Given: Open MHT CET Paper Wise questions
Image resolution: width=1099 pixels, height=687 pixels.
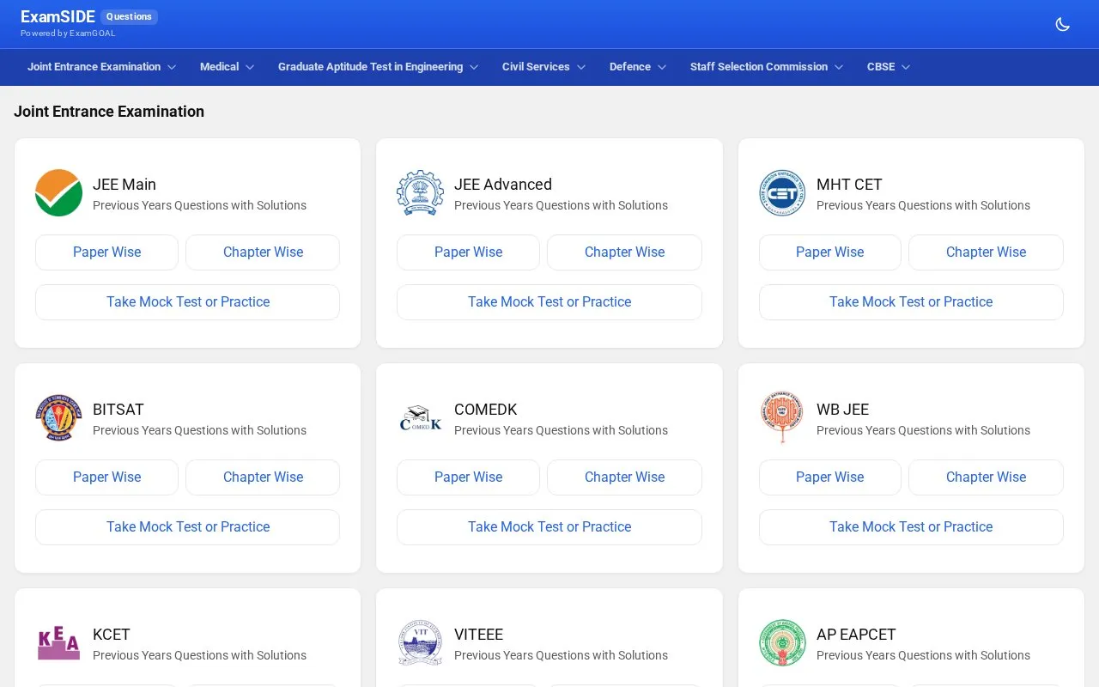Looking at the screenshot, I should 830,252.
